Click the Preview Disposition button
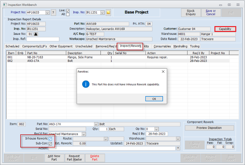245x165 pixels. point(209,128)
